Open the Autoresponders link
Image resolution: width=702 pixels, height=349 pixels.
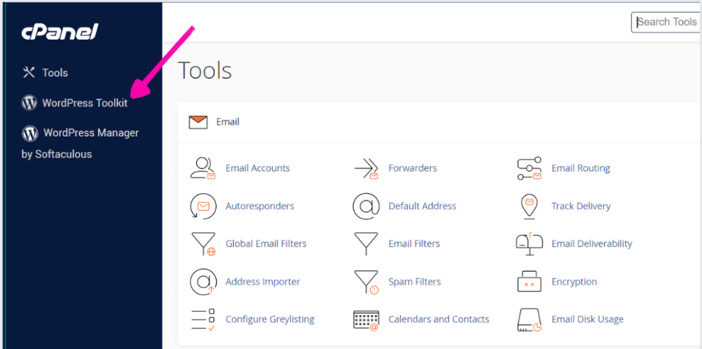click(260, 206)
